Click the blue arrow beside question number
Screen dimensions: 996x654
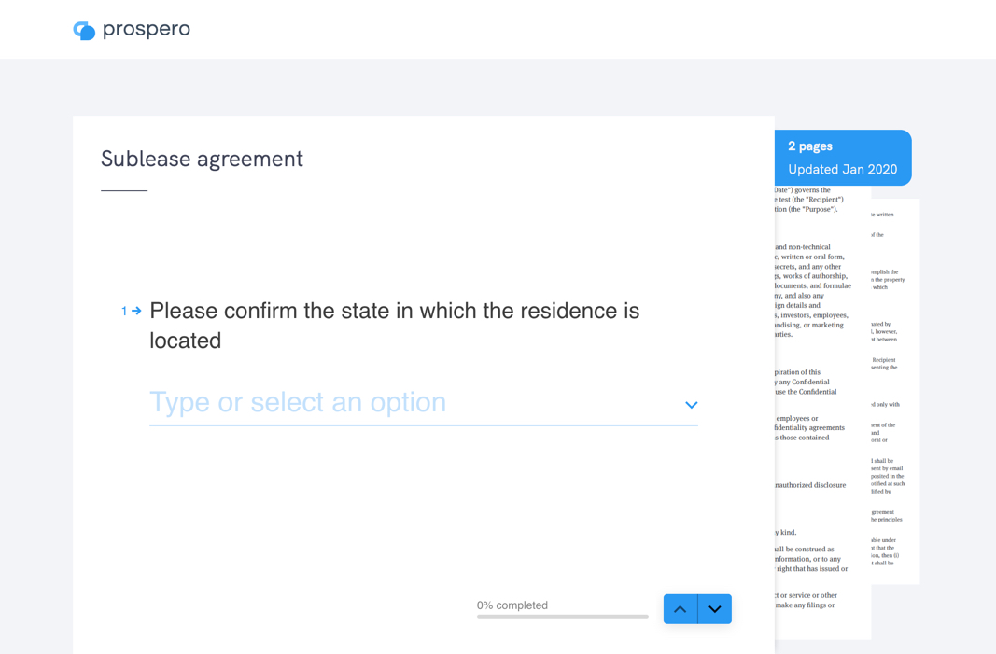136,311
